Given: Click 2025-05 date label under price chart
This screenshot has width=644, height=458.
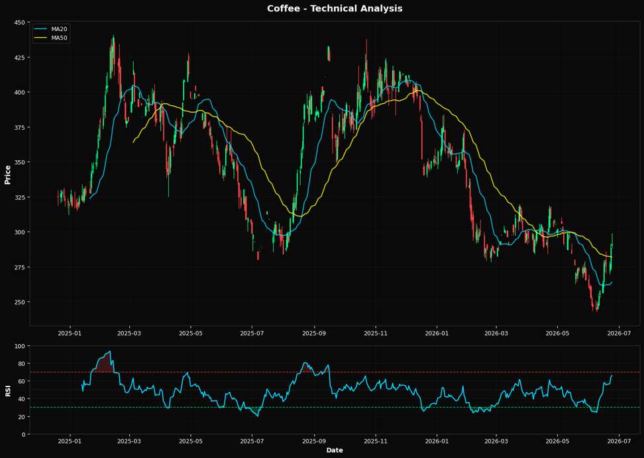Looking at the screenshot, I should 191,333.
